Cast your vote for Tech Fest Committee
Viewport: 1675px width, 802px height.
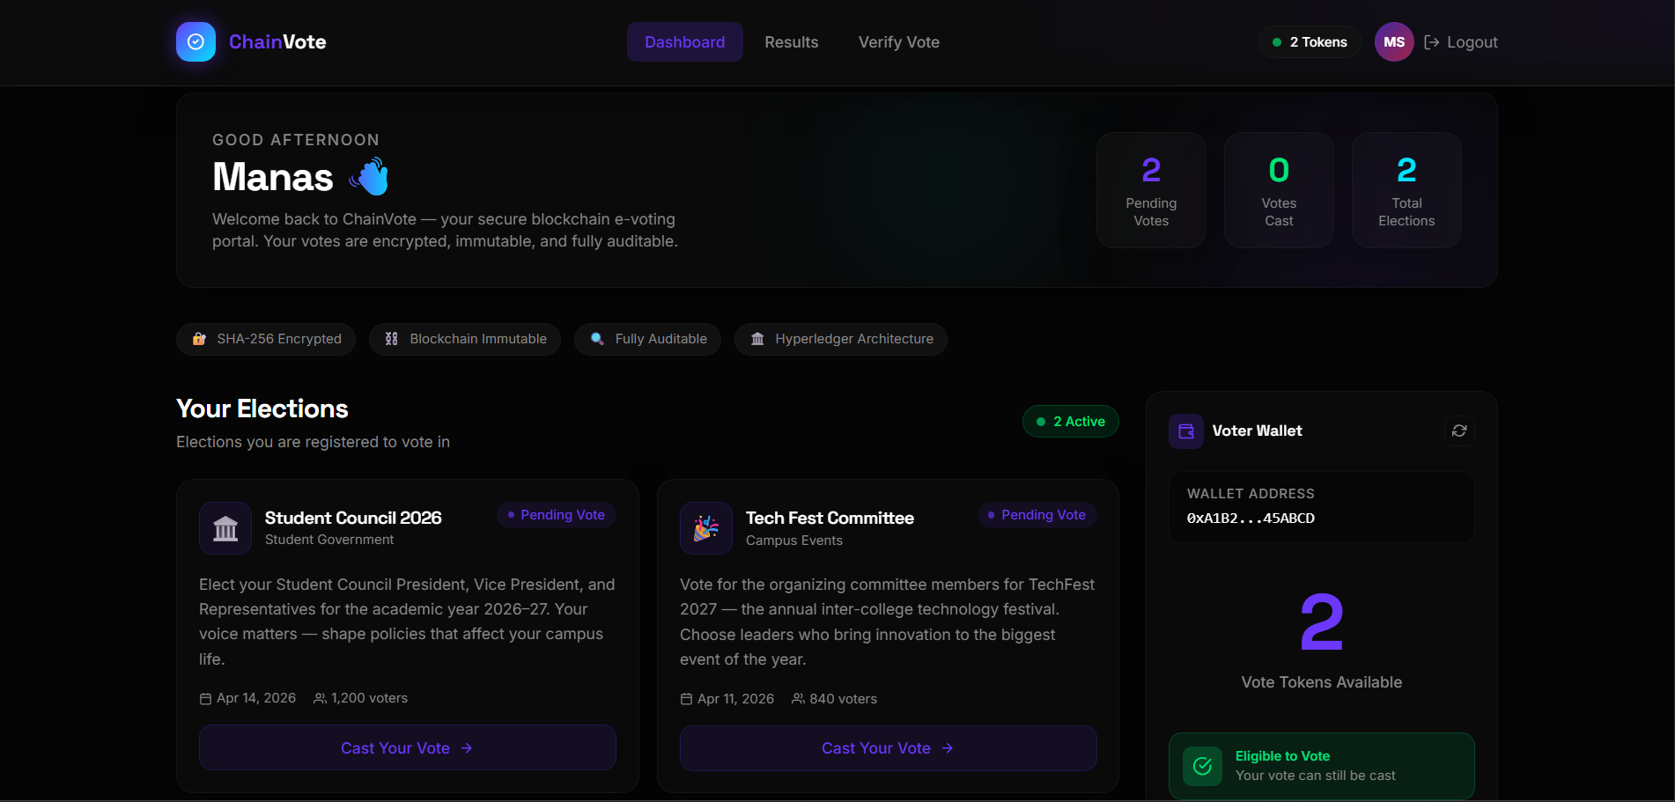[x=888, y=747]
